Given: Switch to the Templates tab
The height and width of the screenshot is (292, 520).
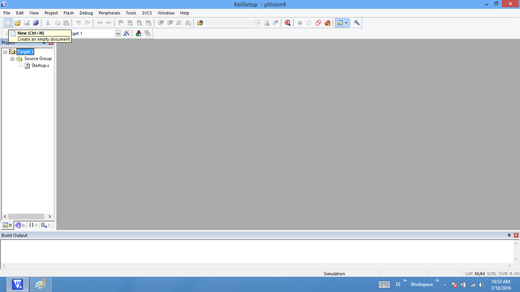Looking at the screenshot, I should pyautogui.click(x=46, y=225).
